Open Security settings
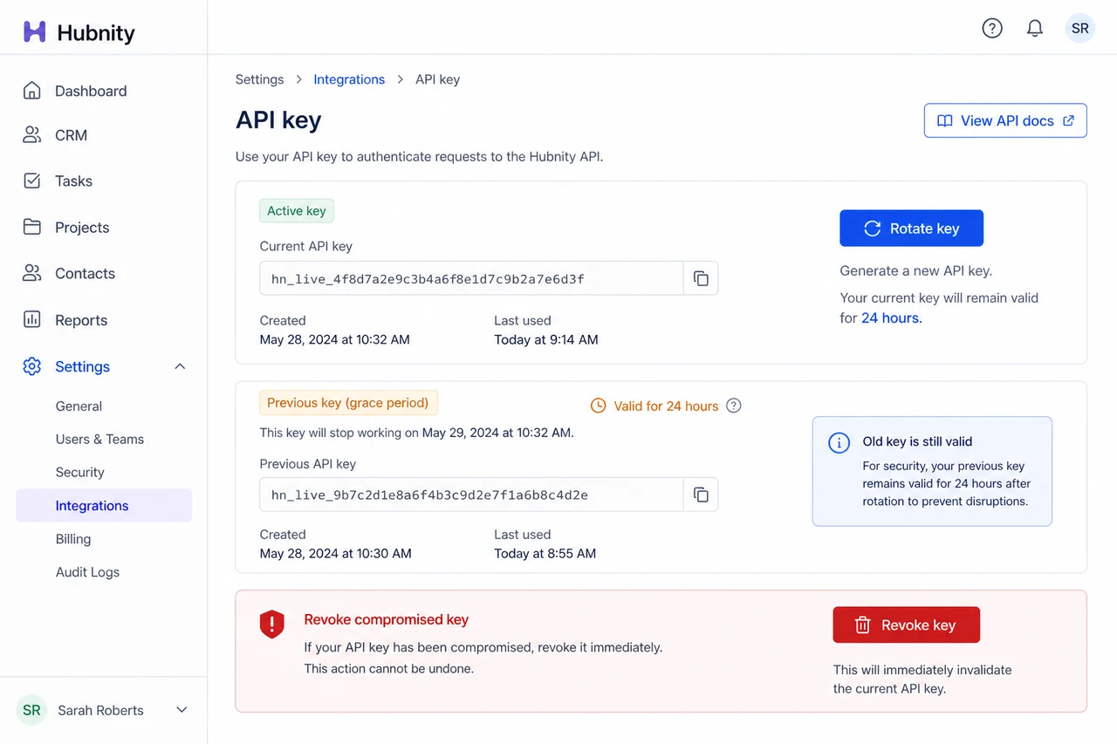 79,472
